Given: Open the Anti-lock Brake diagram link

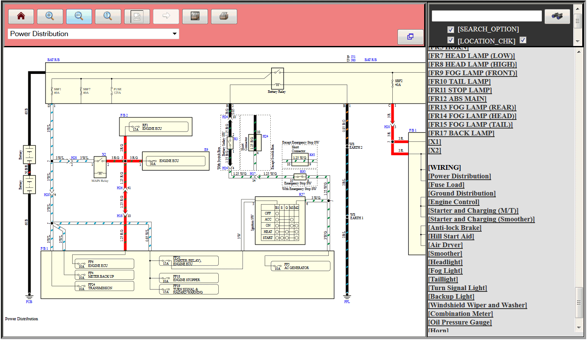Looking at the screenshot, I should 455,228.
